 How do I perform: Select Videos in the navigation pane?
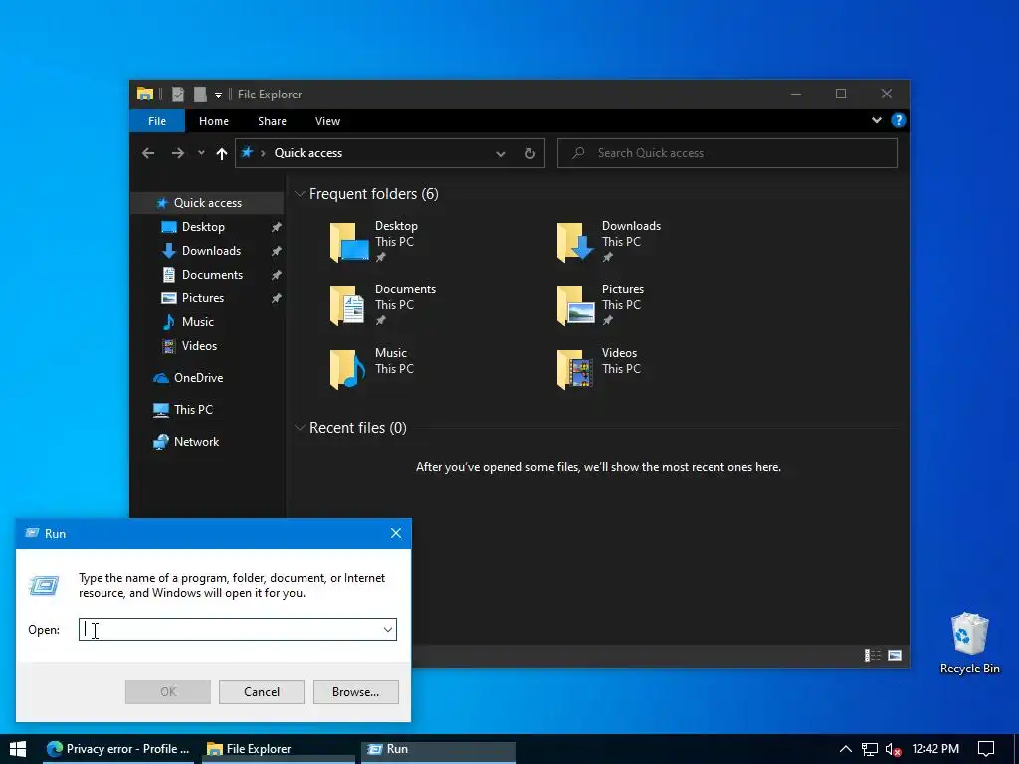point(199,346)
